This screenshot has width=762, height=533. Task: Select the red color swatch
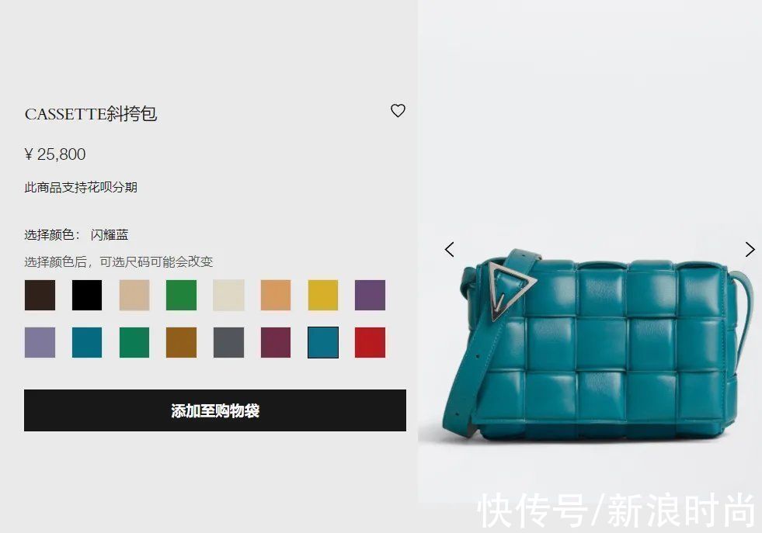pyautogui.click(x=370, y=342)
